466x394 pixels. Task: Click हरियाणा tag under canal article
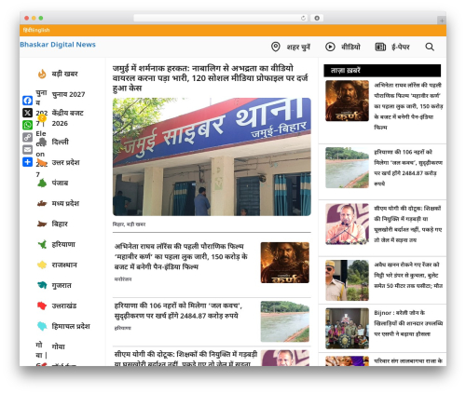point(122,328)
